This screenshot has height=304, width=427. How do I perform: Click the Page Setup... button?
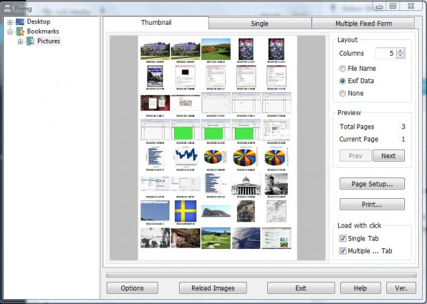pyautogui.click(x=372, y=184)
